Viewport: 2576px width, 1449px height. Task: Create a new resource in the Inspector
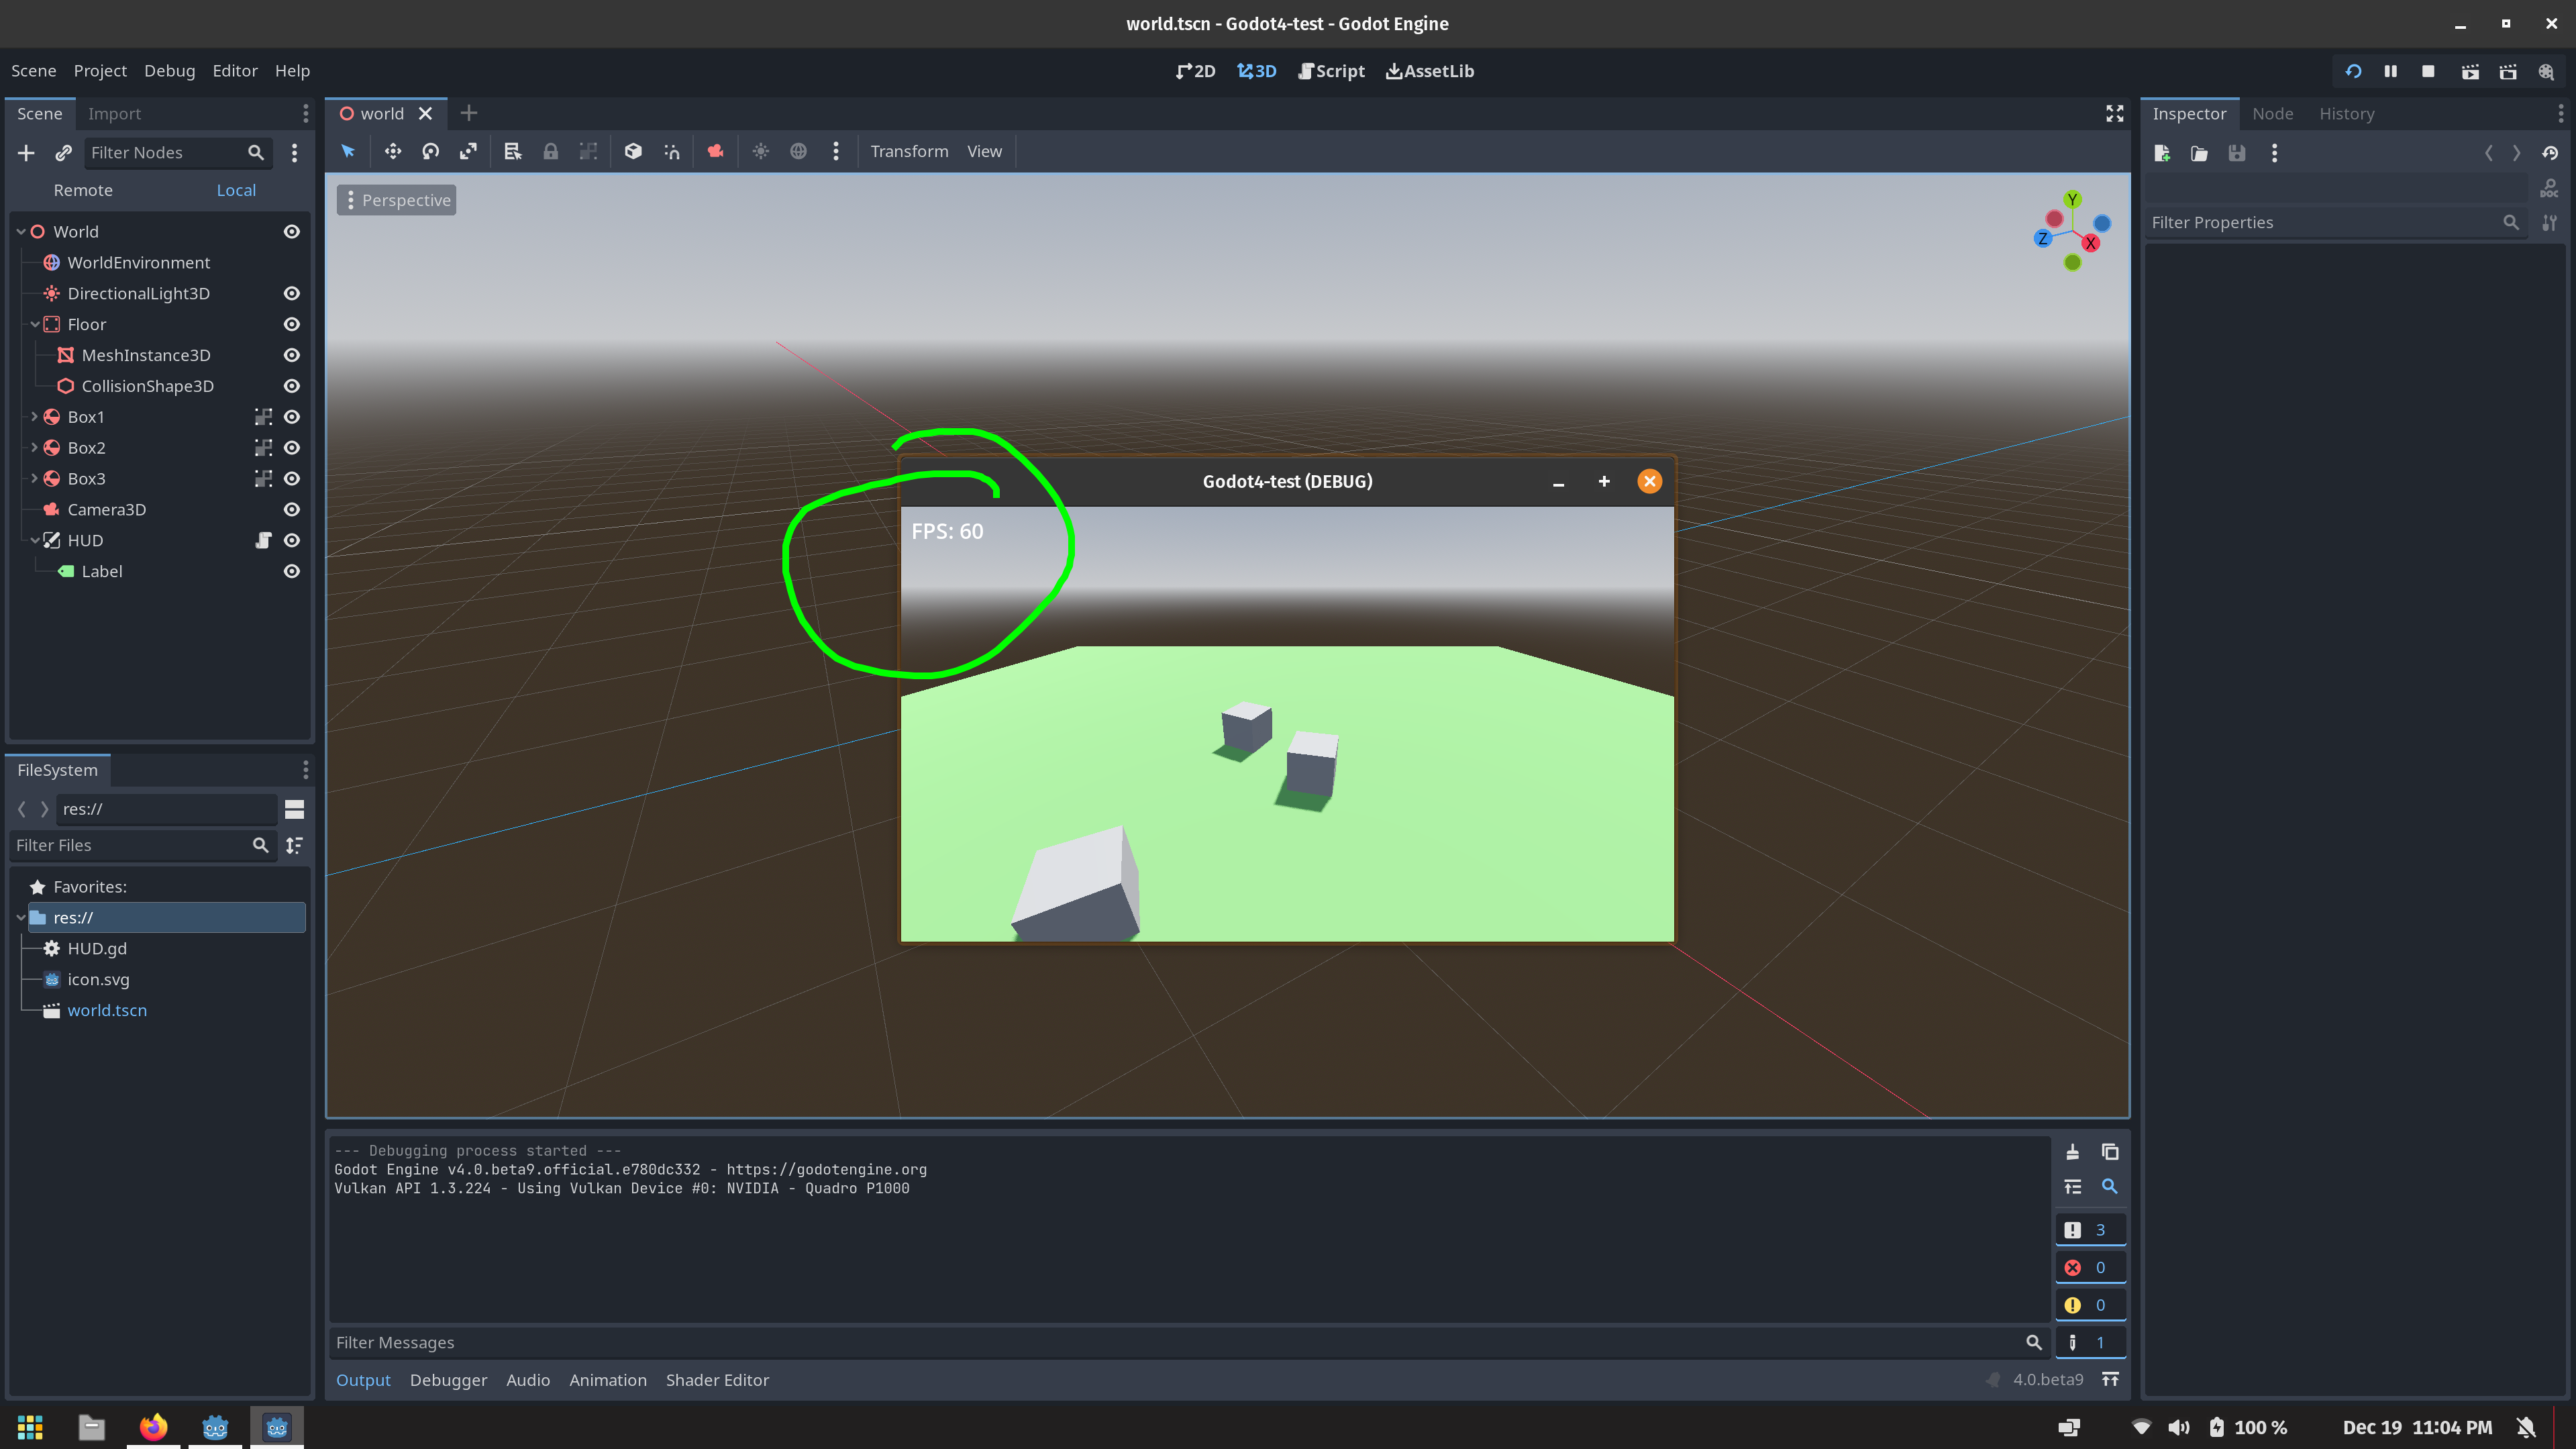point(2162,153)
